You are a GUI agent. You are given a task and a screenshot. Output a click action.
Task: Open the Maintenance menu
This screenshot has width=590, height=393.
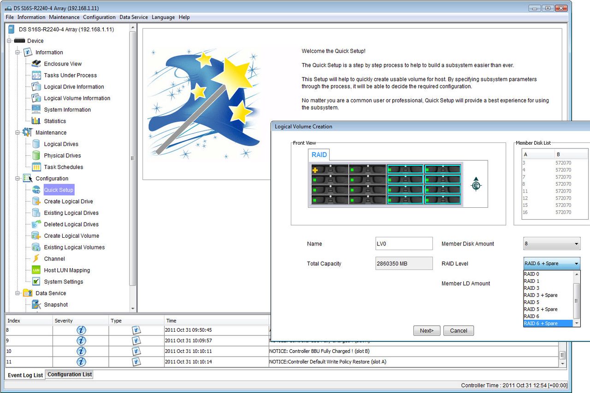(x=64, y=17)
